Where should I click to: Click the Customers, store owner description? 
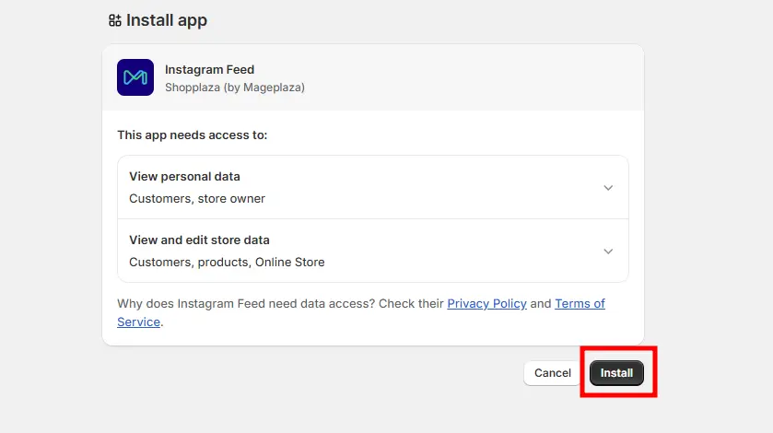pyautogui.click(x=197, y=199)
